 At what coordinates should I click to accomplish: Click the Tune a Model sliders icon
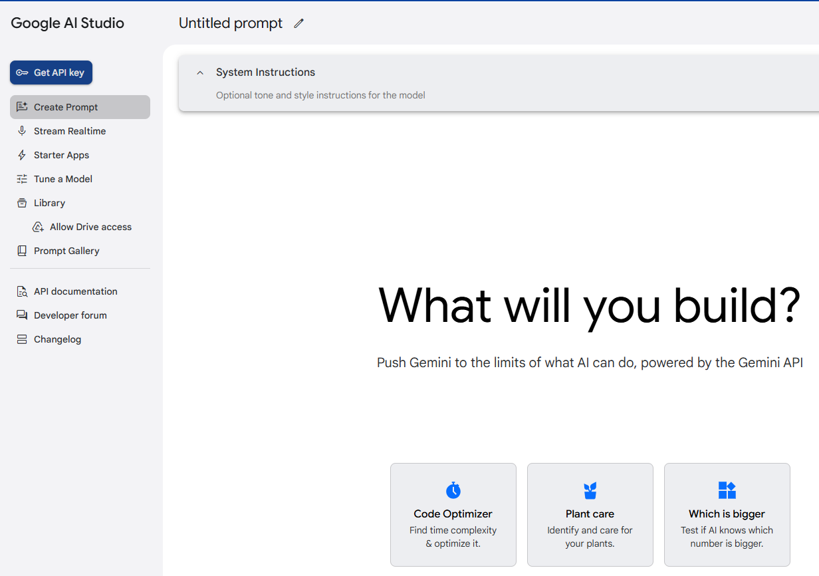tap(22, 179)
